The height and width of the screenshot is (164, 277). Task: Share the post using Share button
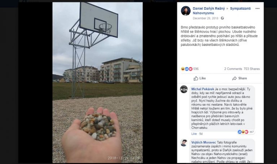coord(239,78)
